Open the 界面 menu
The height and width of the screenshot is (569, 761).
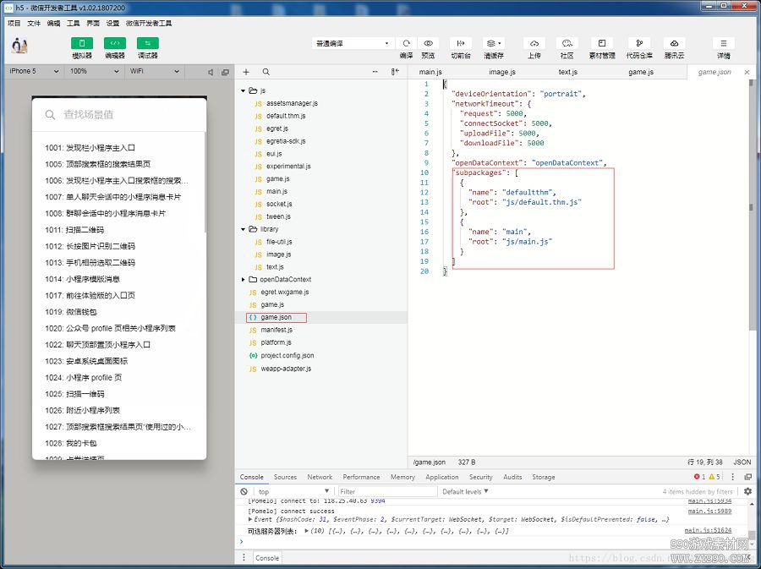pyautogui.click(x=93, y=24)
